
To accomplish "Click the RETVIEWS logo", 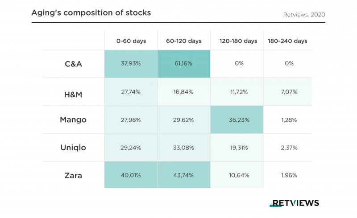I will coord(294,203).
